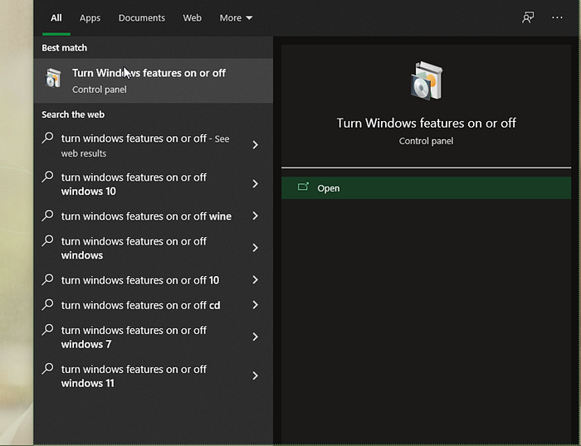The image size is (581, 446).
Task: Click search icon beside 'on or off 10' suggestion
Action: point(48,279)
